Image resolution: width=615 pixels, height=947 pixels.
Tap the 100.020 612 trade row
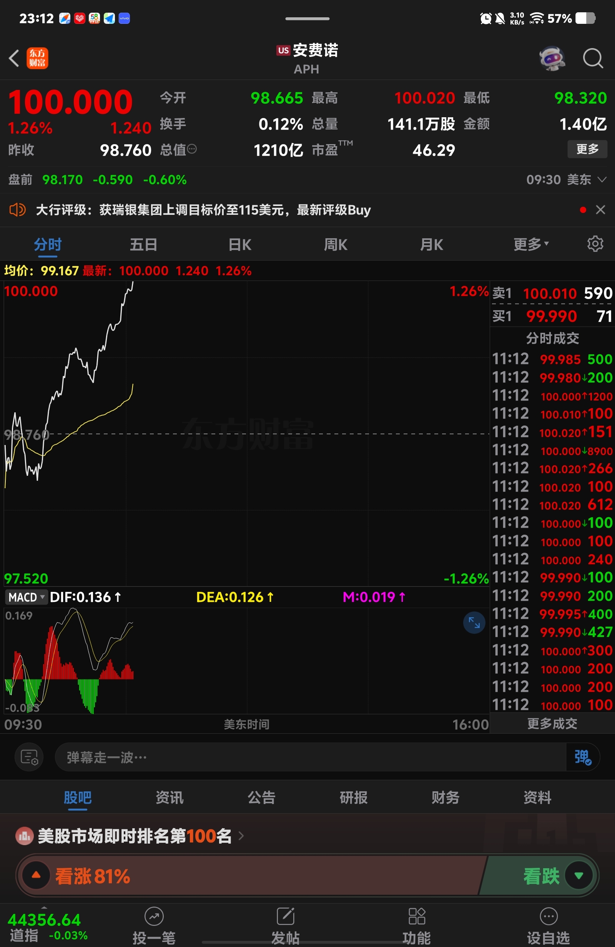click(552, 505)
